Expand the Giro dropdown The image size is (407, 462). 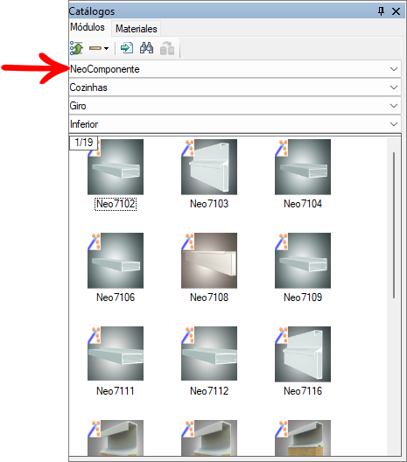(x=394, y=106)
